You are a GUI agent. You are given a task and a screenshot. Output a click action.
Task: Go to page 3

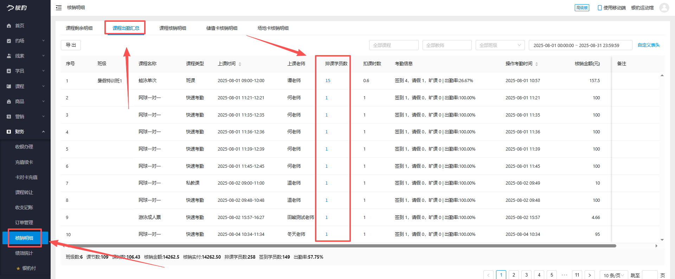(x=526, y=275)
